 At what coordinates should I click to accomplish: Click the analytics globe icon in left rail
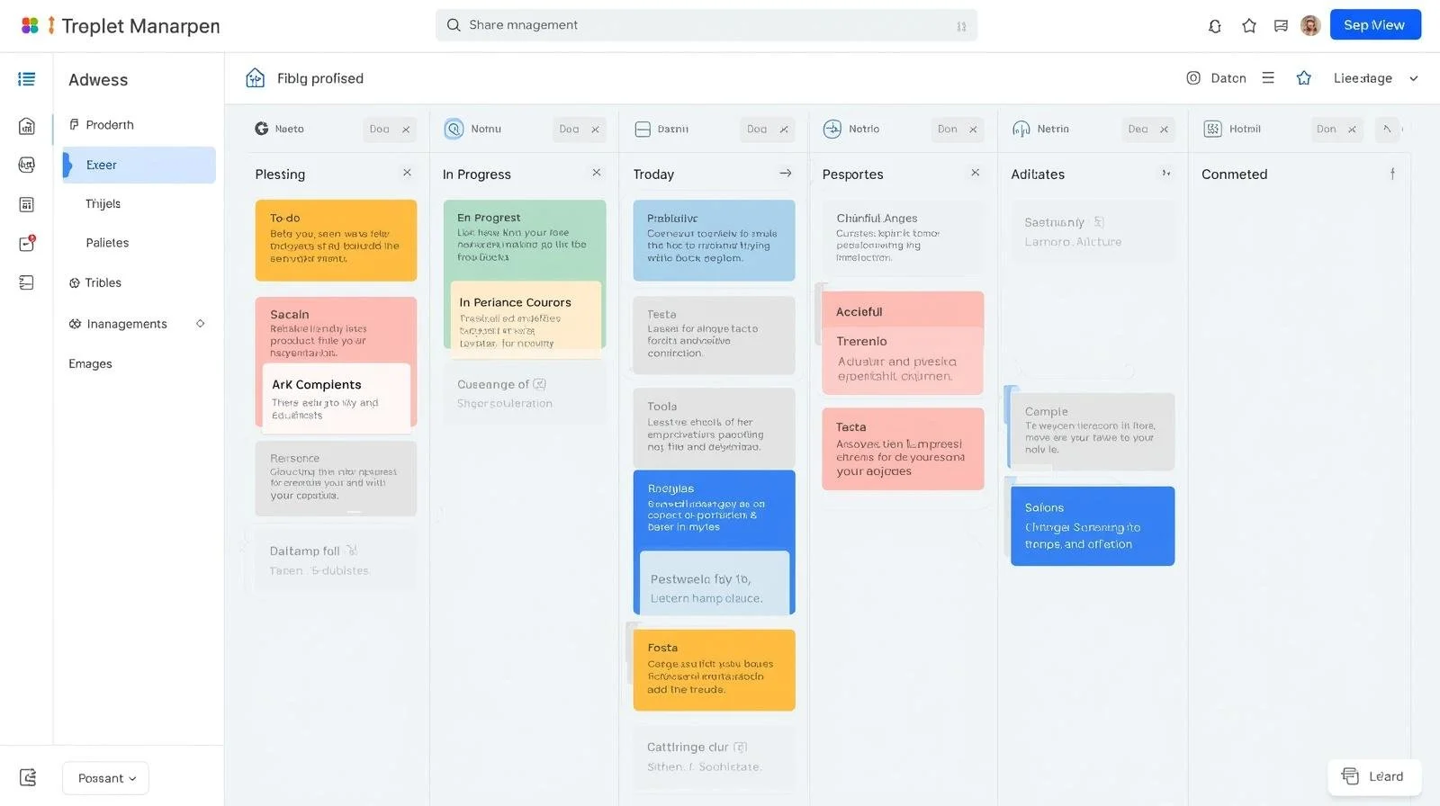27,165
